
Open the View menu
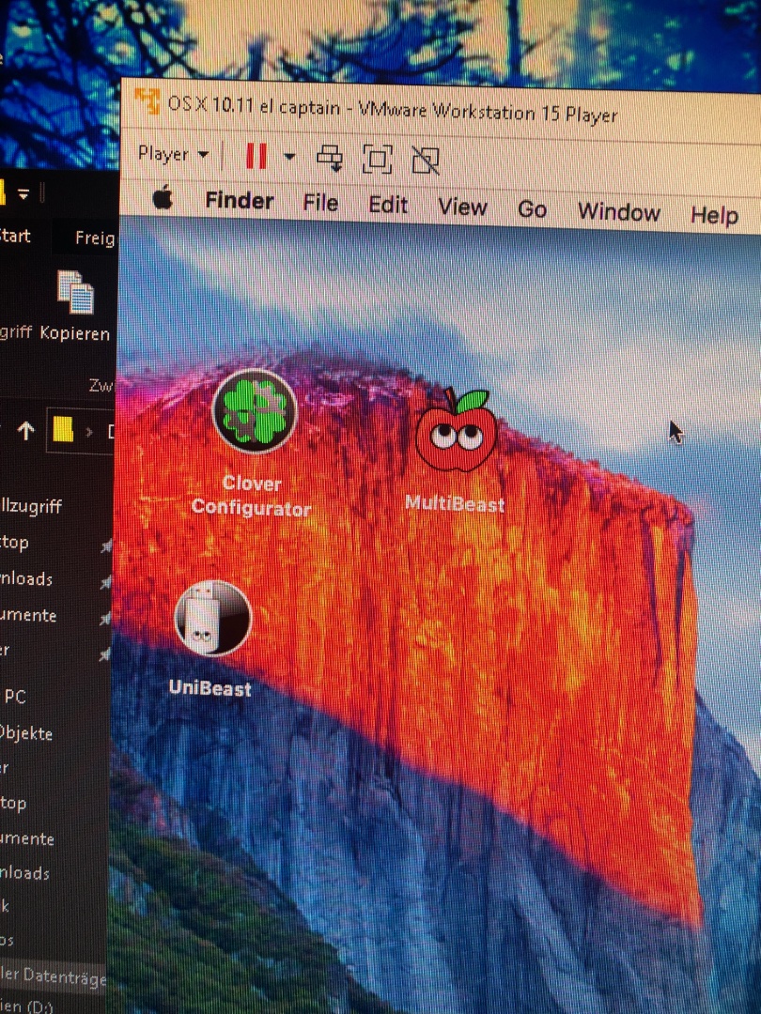pos(462,207)
